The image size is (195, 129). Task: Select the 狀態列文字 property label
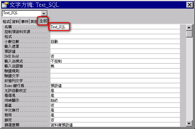tap(14, 81)
